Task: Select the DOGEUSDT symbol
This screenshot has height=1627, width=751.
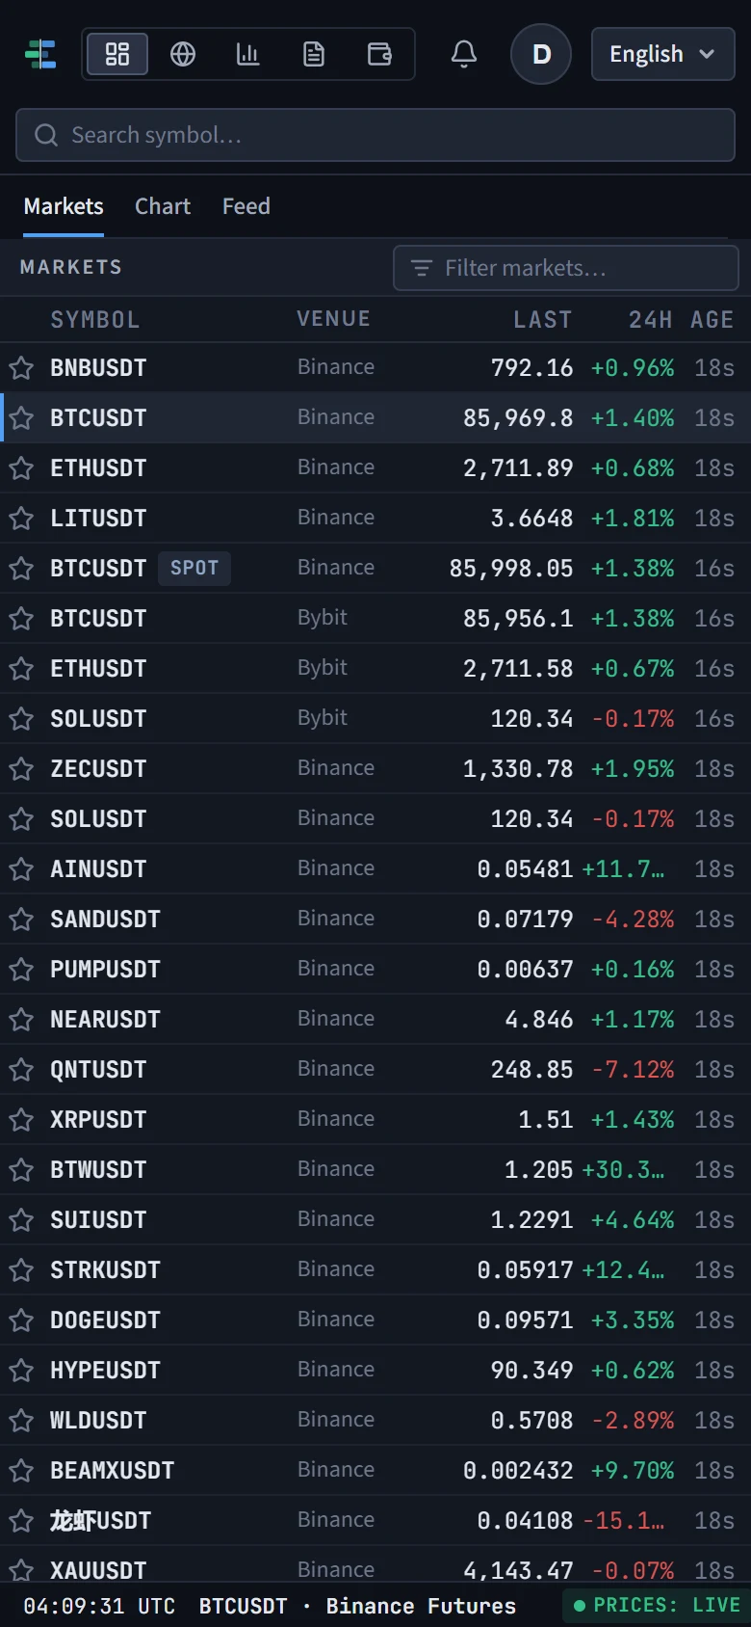Action: coord(105,1320)
